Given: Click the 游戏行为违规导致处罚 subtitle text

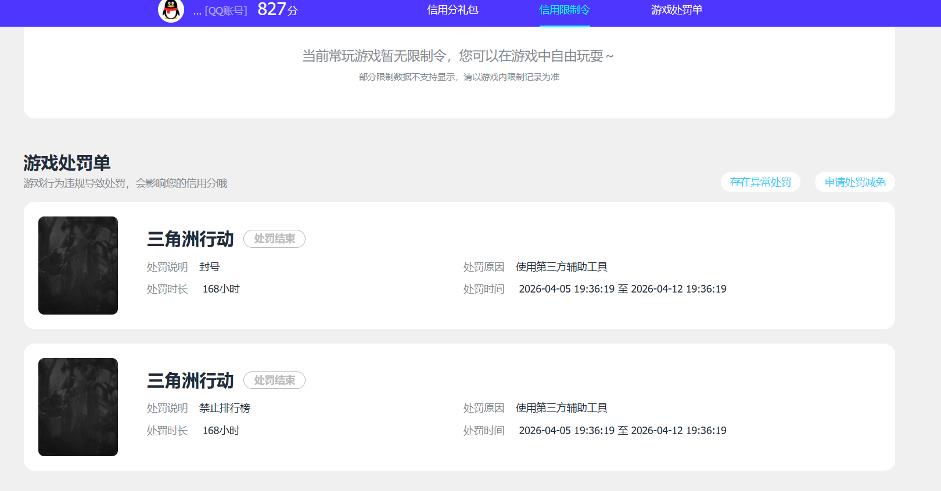Looking at the screenshot, I should 125,183.
